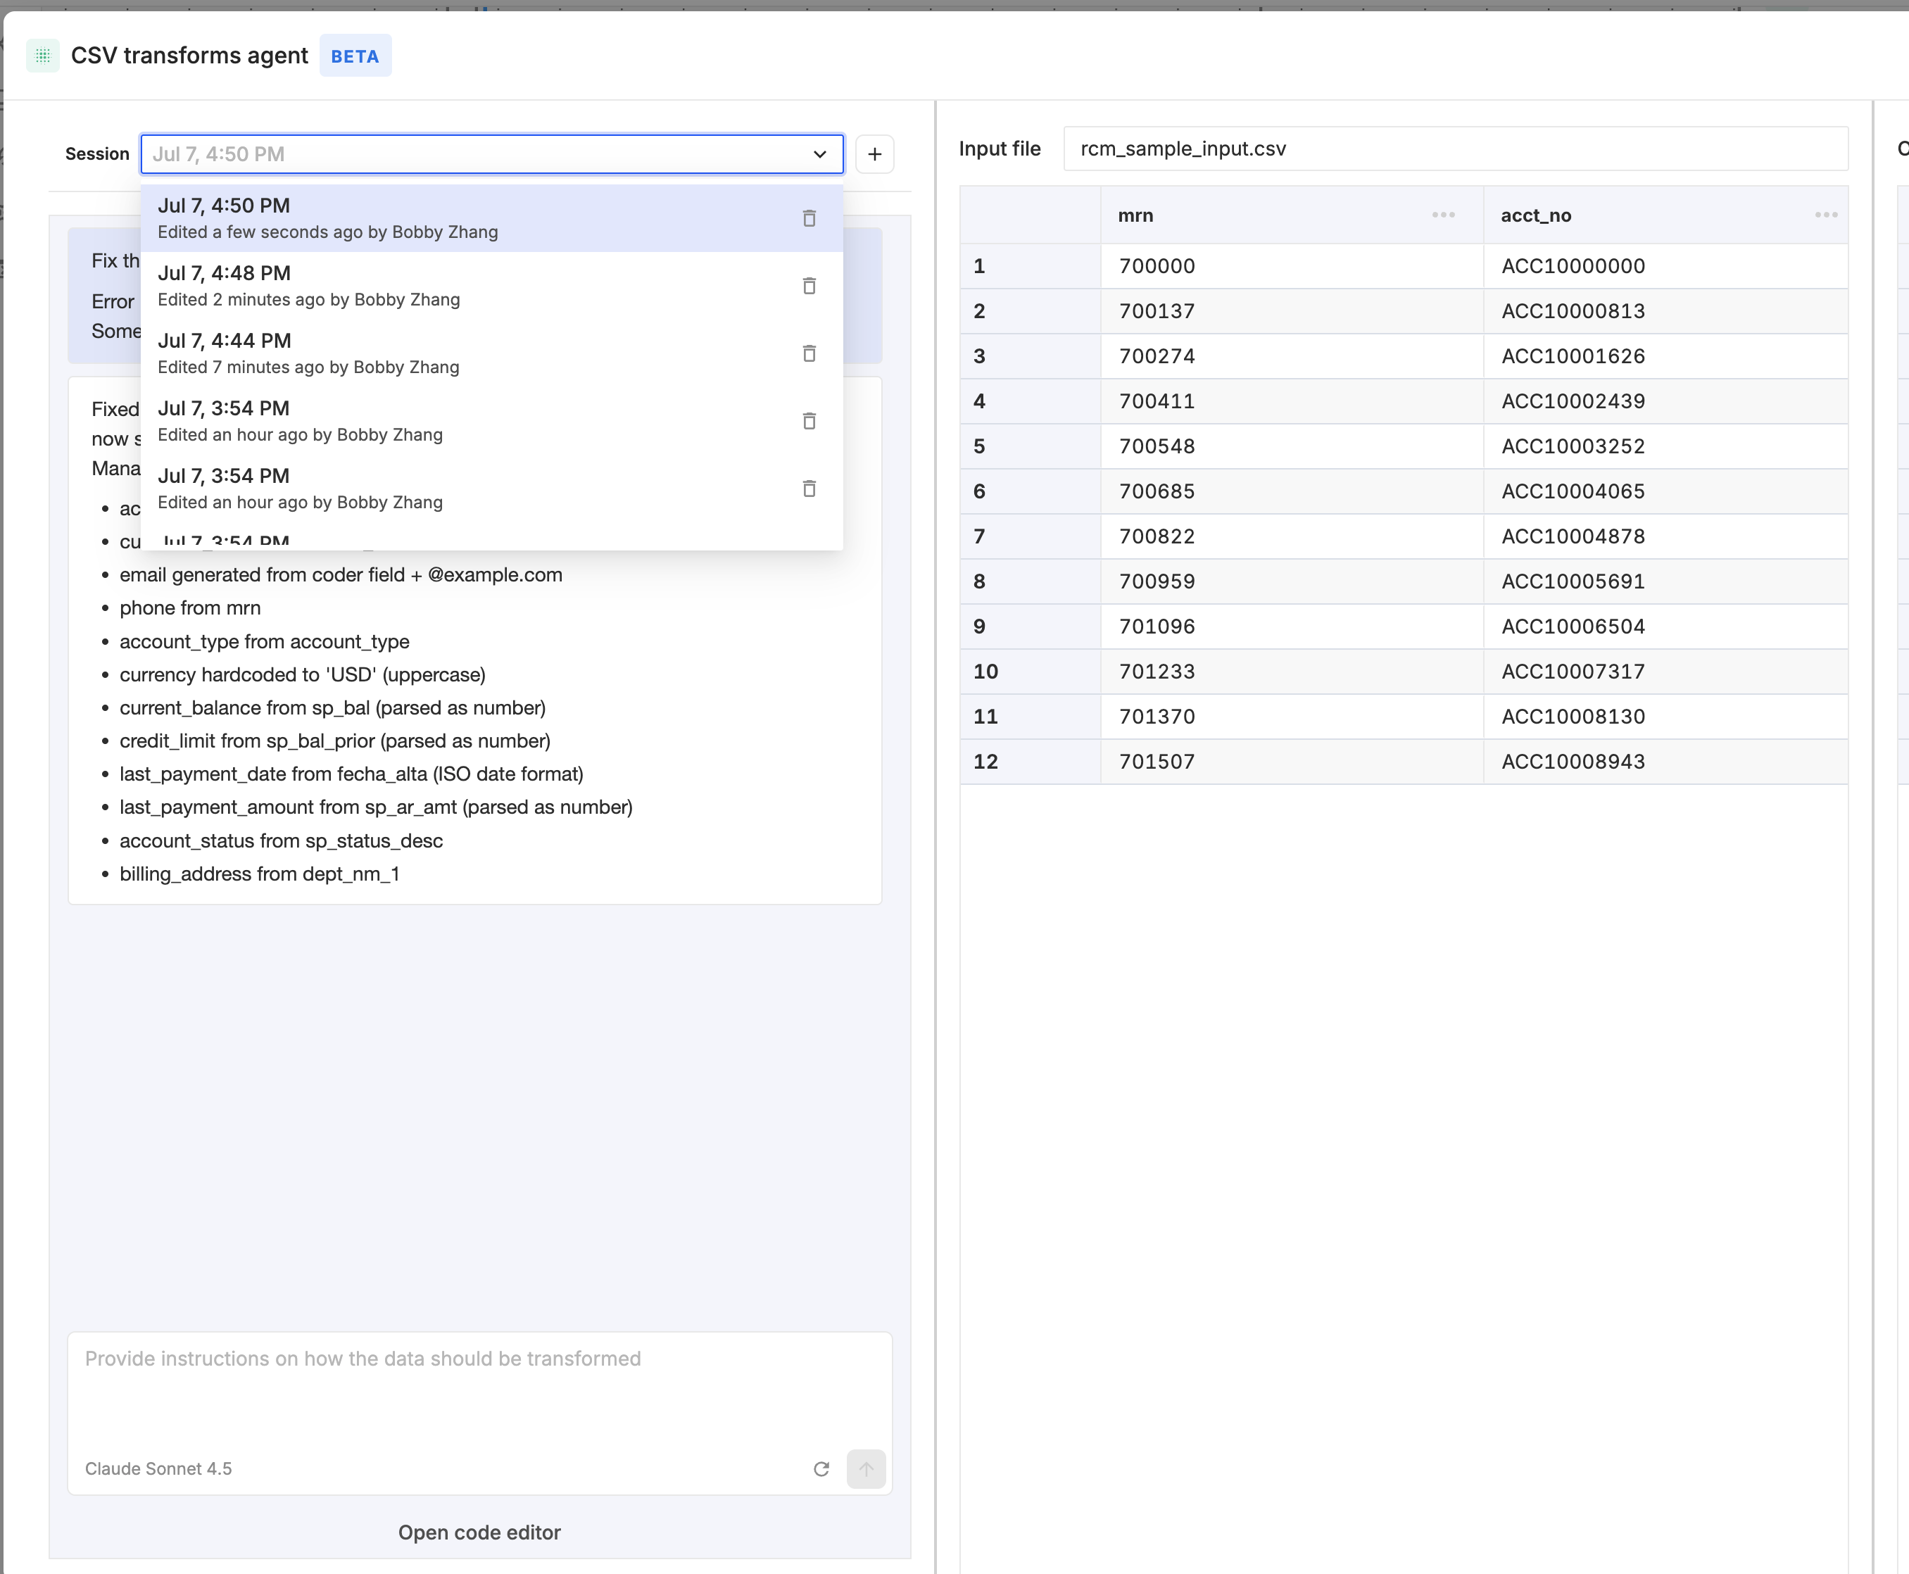Select the Jul 7, 4:48 PM session
Screen dimensions: 1909x1574
coord(492,286)
